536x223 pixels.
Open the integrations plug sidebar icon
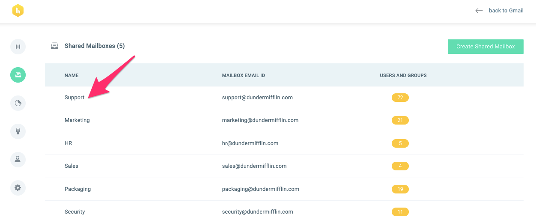[18, 131]
